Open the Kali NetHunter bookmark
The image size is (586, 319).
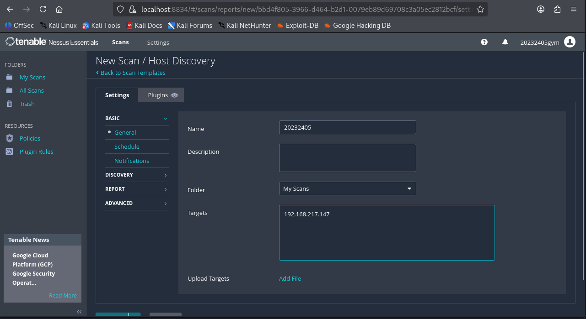[244, 26]
